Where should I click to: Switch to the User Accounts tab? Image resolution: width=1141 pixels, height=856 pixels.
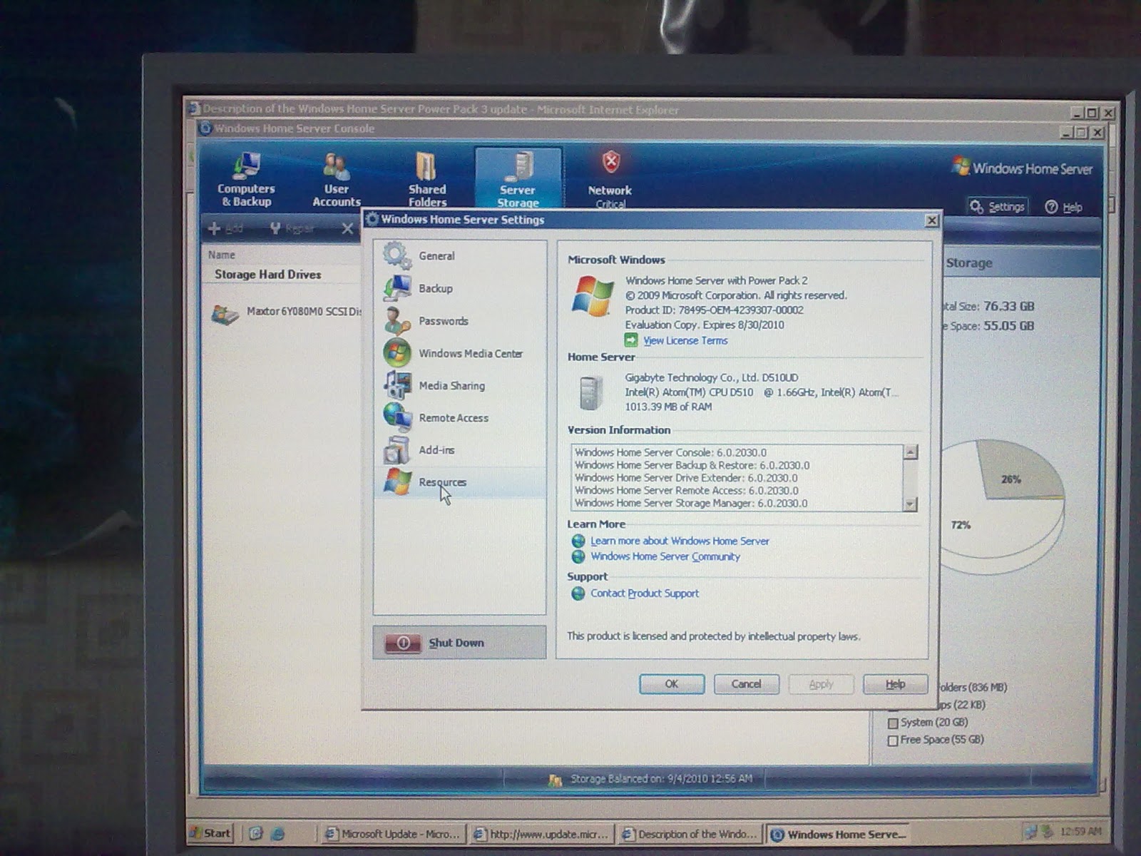[x=337, y=180]
